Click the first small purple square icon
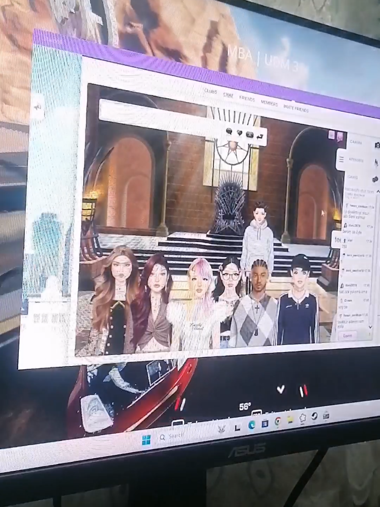 (x=331, y=135)
